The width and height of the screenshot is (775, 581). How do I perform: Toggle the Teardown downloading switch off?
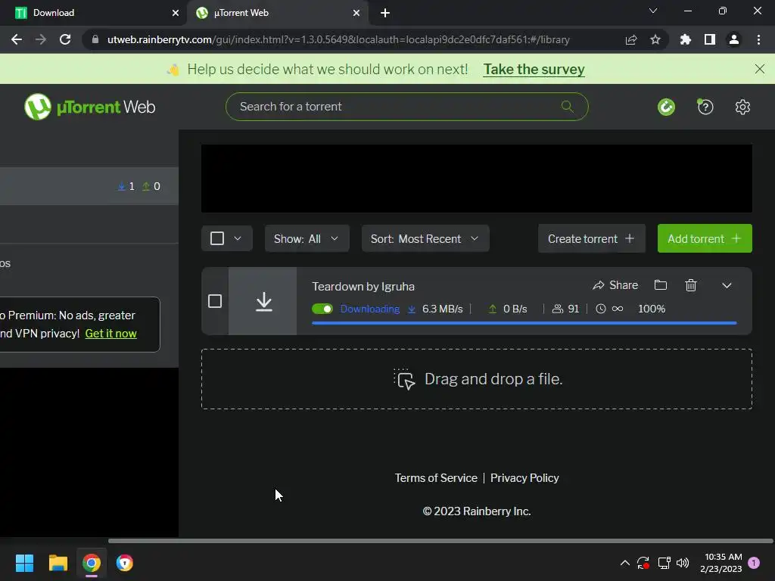click(x=322, y=309)
